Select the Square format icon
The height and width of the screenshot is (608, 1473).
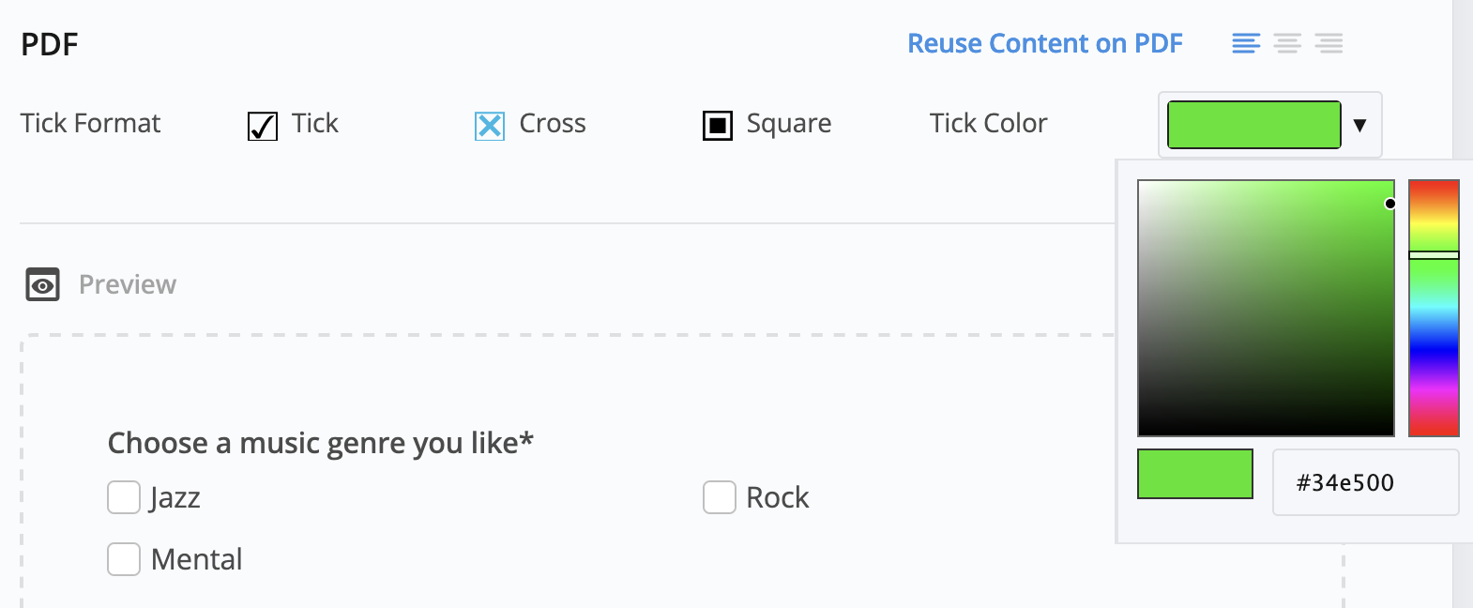tap(718, 125)
